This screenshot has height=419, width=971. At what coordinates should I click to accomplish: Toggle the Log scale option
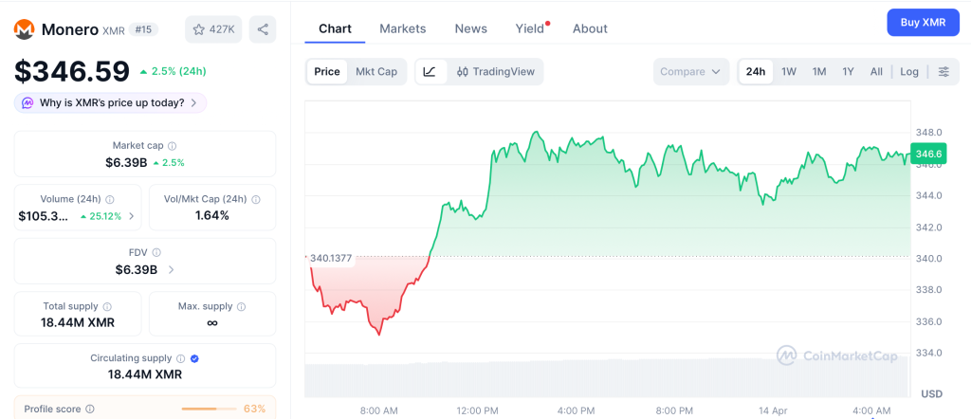point(909,71)
